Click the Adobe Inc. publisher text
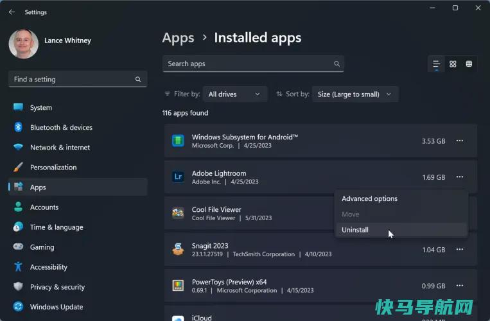The width and height of the screenshot is (490, 321). point(206,182)
